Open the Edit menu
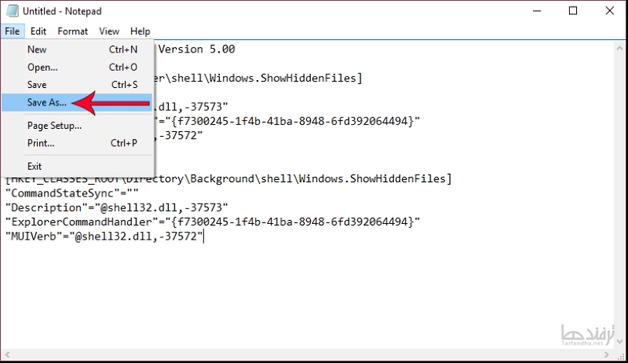Viewport: 628px width, 363px height. (x=38, y=31)
